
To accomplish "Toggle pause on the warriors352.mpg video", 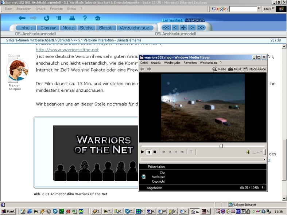I will (x=149, y=152).
